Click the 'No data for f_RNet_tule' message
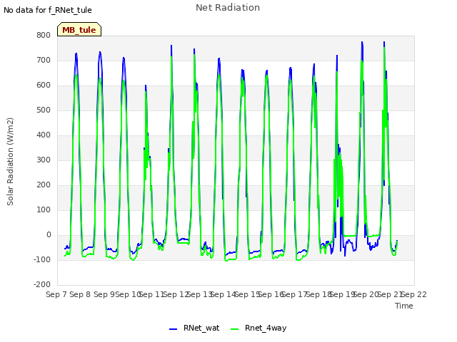 tap(48, 10)
